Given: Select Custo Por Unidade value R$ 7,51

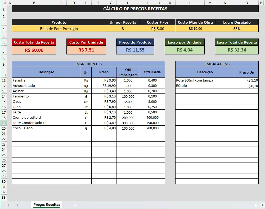Looking at the screenshot, I should 86,50.
